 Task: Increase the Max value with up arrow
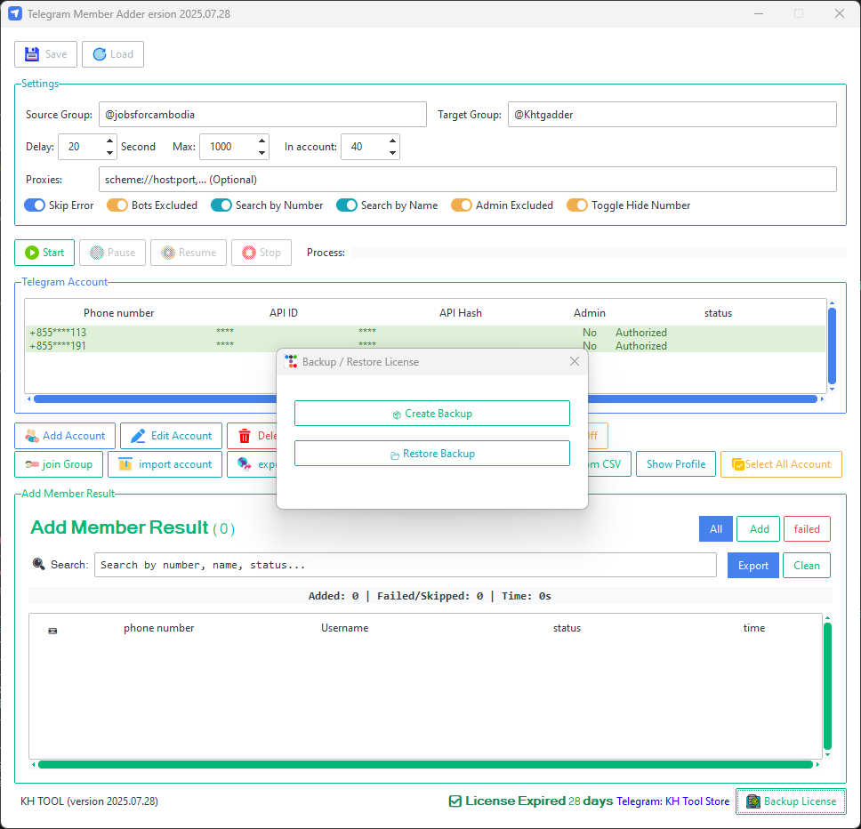tap(262, 141)
